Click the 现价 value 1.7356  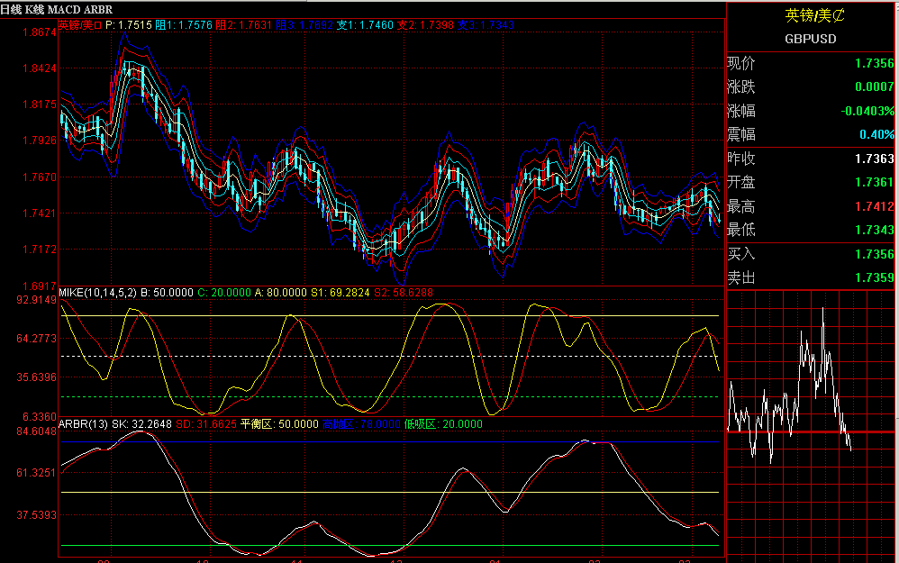[x=874, y=64]
